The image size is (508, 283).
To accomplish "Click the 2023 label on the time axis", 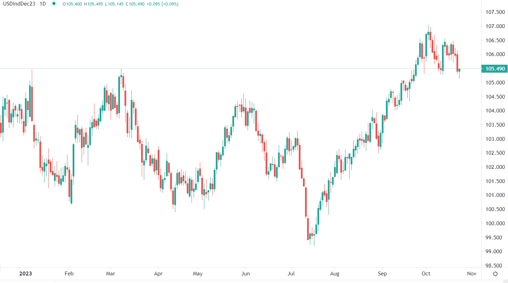I will tap(26, 274).
